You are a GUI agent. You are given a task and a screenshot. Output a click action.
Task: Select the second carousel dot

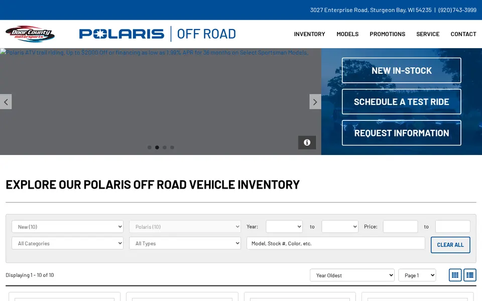(157, 147)
